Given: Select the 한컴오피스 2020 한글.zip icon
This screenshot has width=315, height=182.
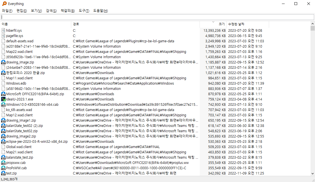Looking at the screenshot, I should click(x=3, y=73).
